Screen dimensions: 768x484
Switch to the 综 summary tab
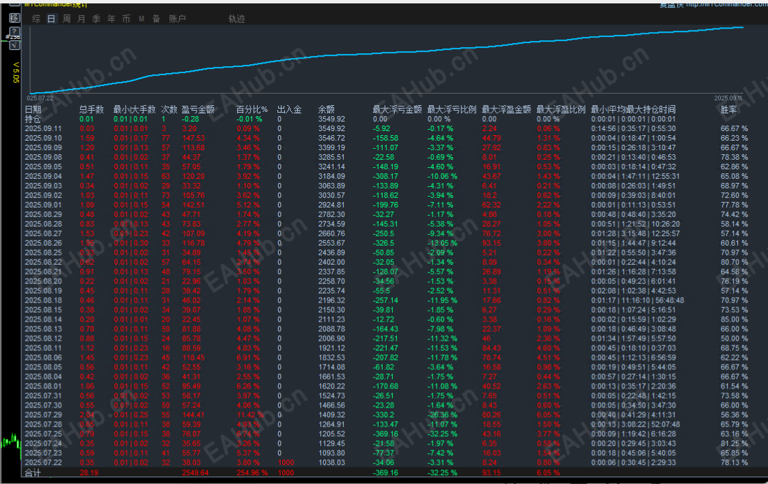(x=36, y=18)
